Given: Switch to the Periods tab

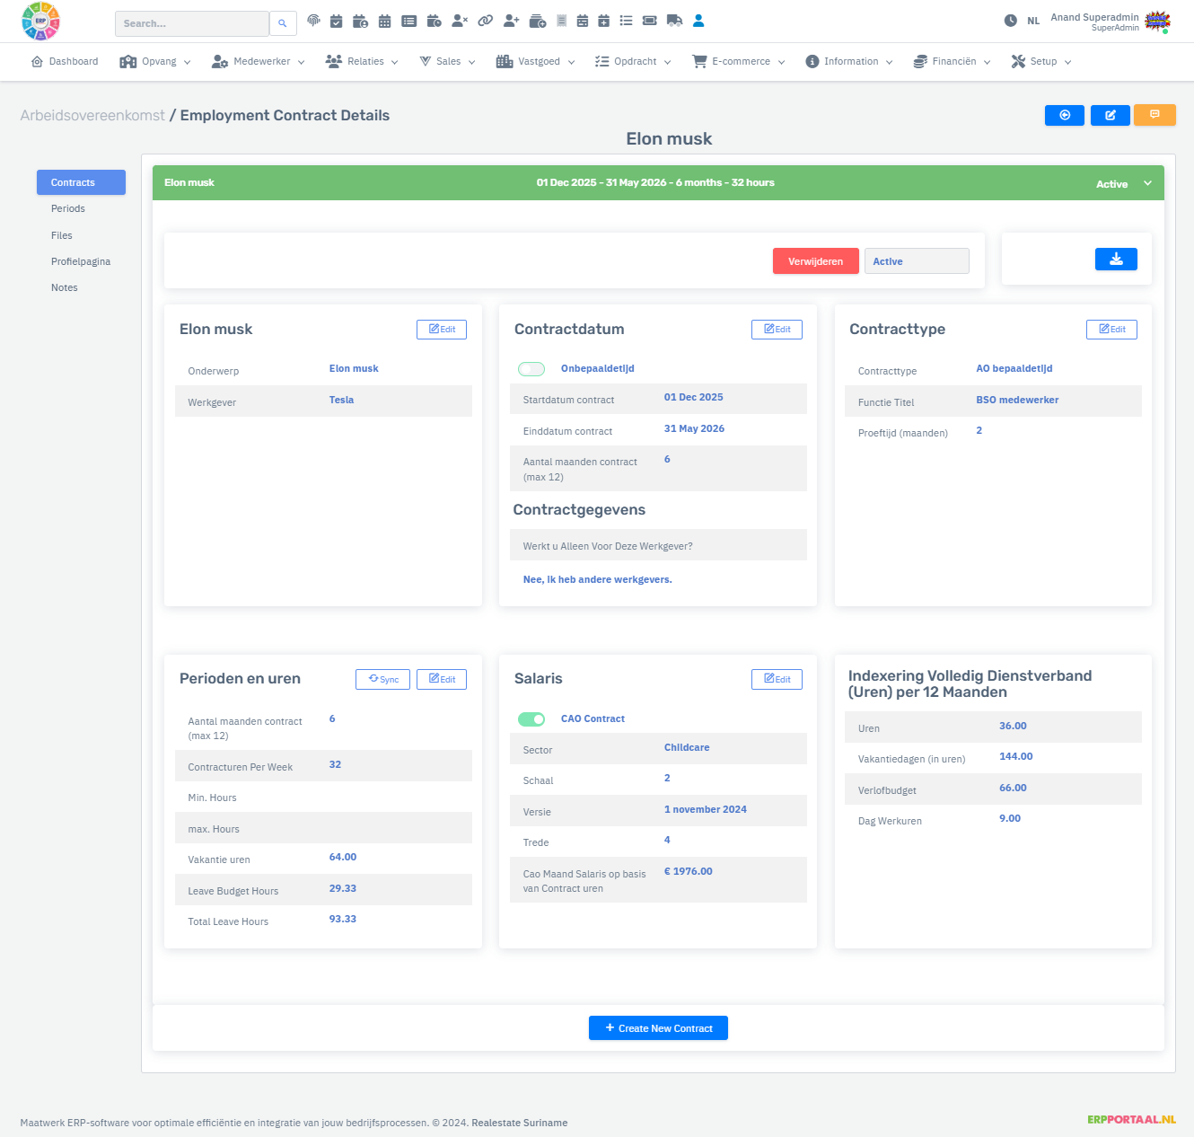Looking at the screenshot, I should [68, 208].
